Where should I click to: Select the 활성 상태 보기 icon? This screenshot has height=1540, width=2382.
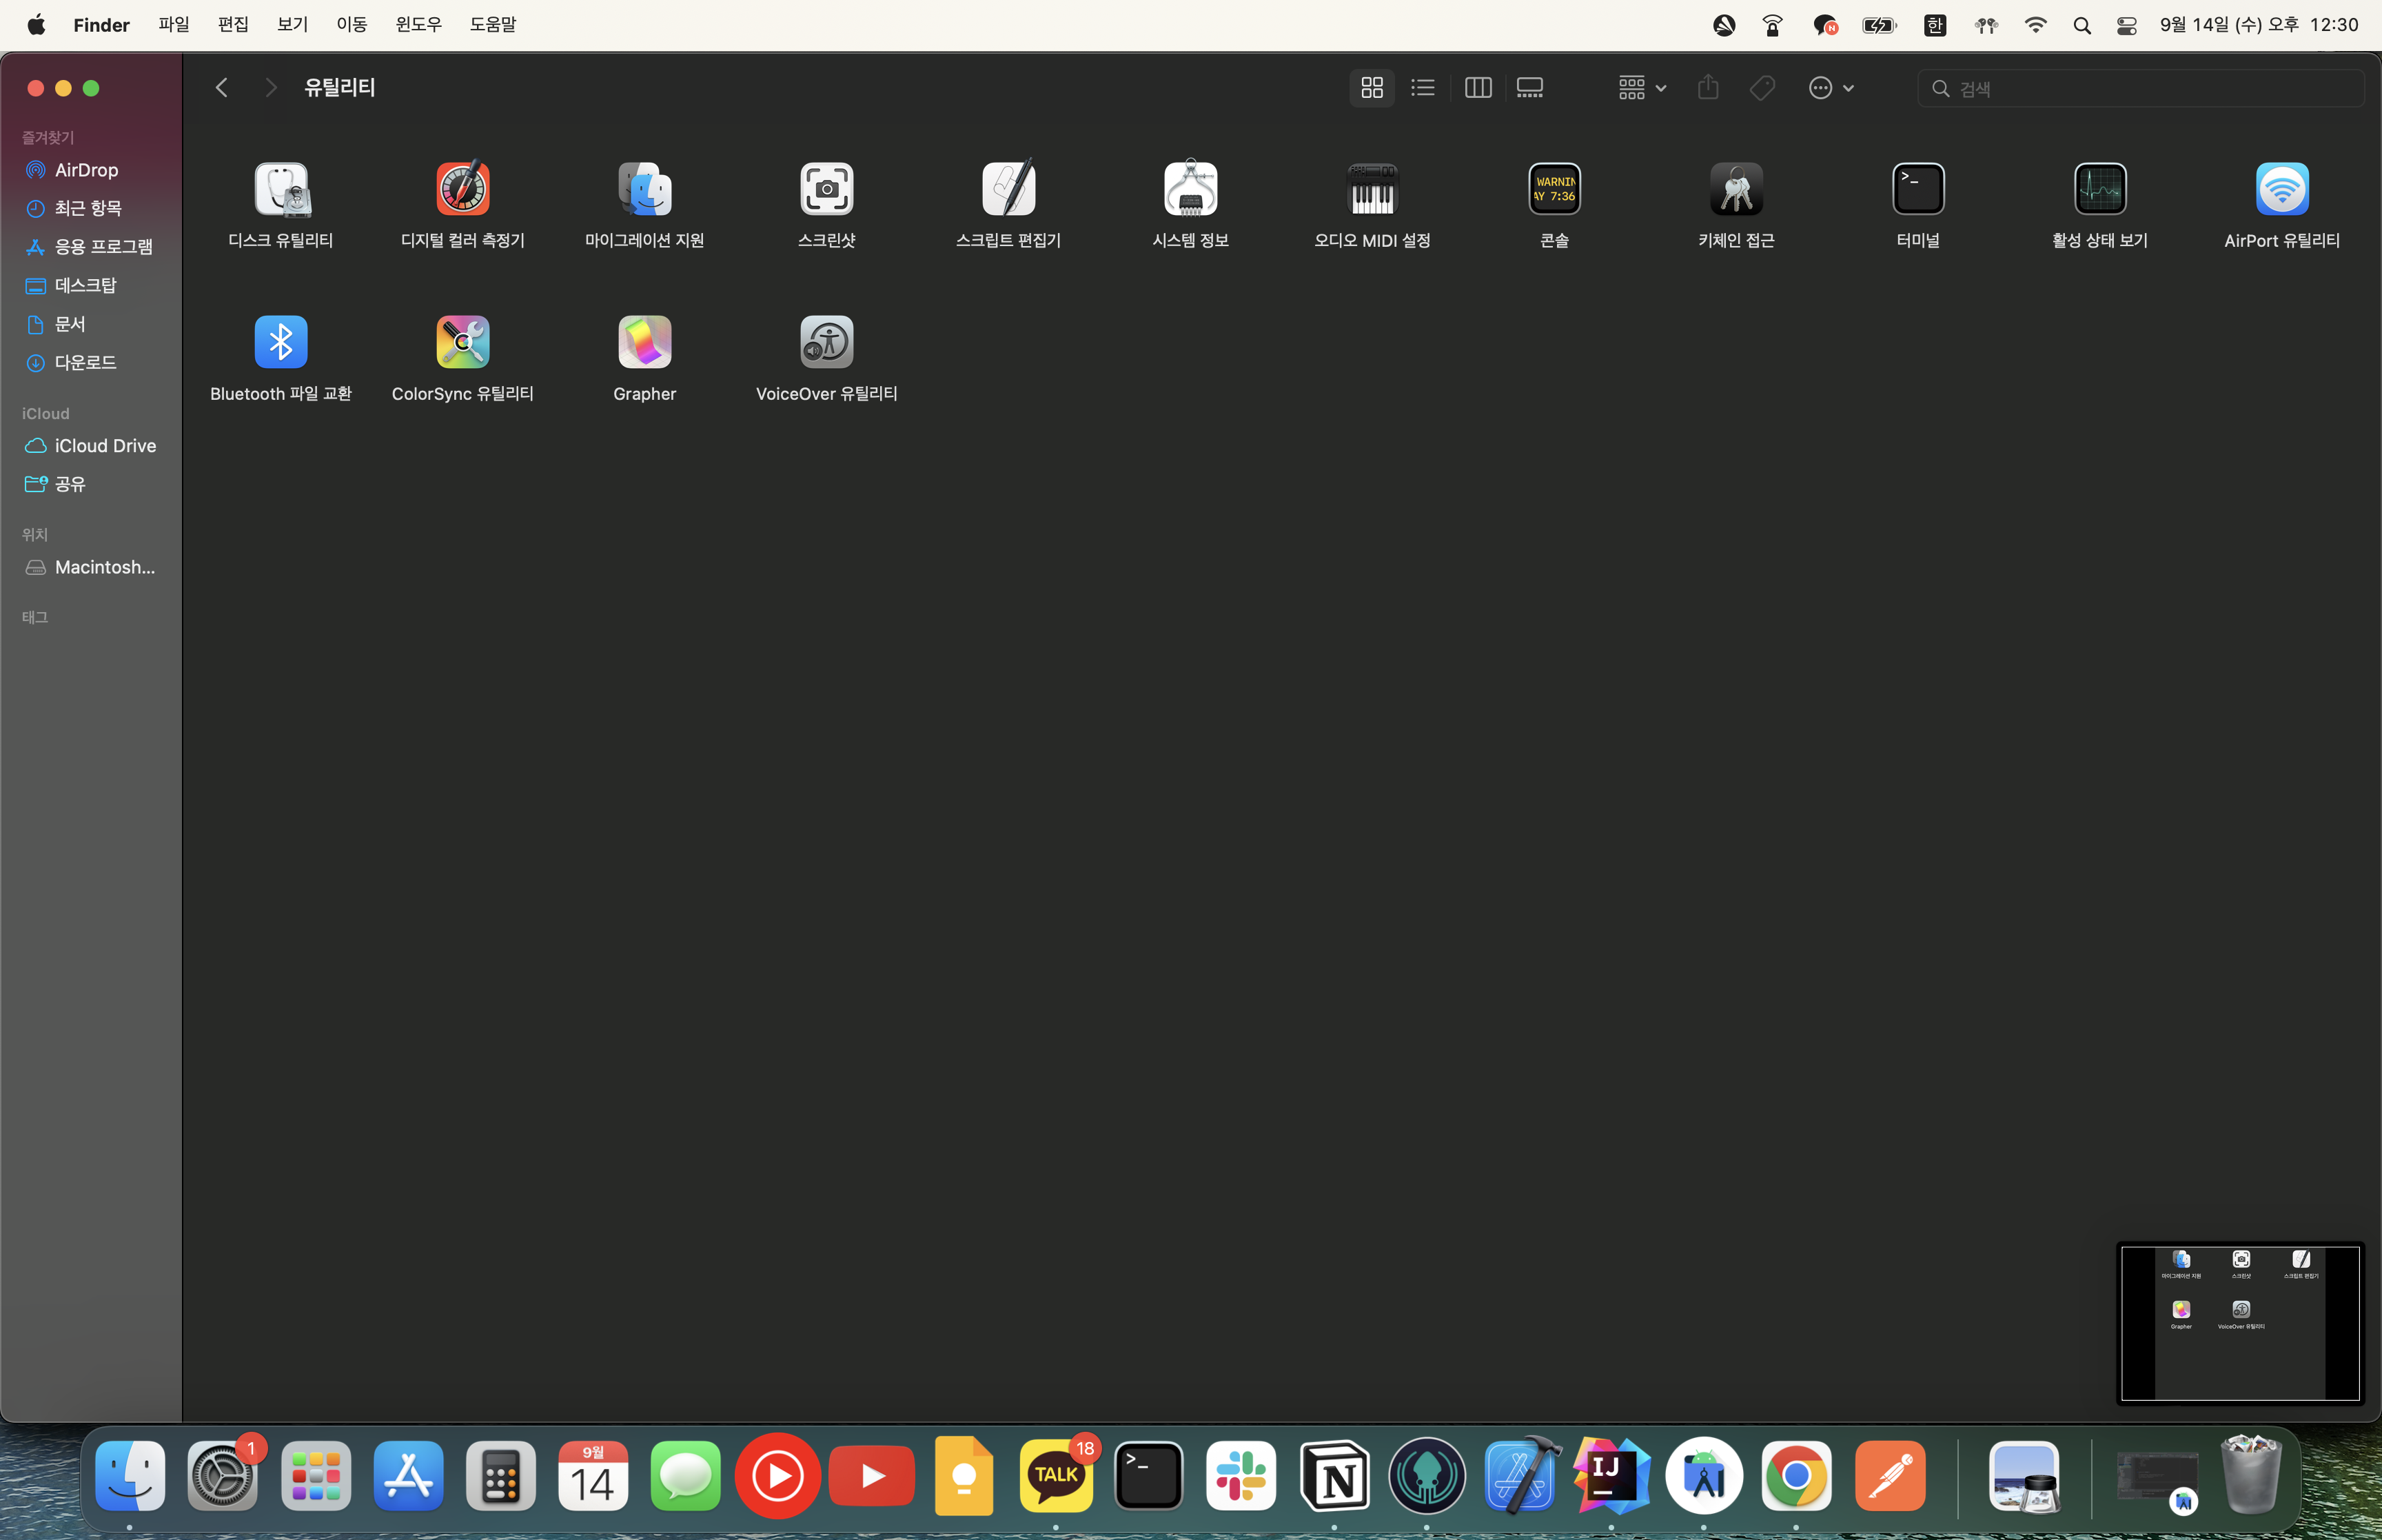[x=2100, y=189]
